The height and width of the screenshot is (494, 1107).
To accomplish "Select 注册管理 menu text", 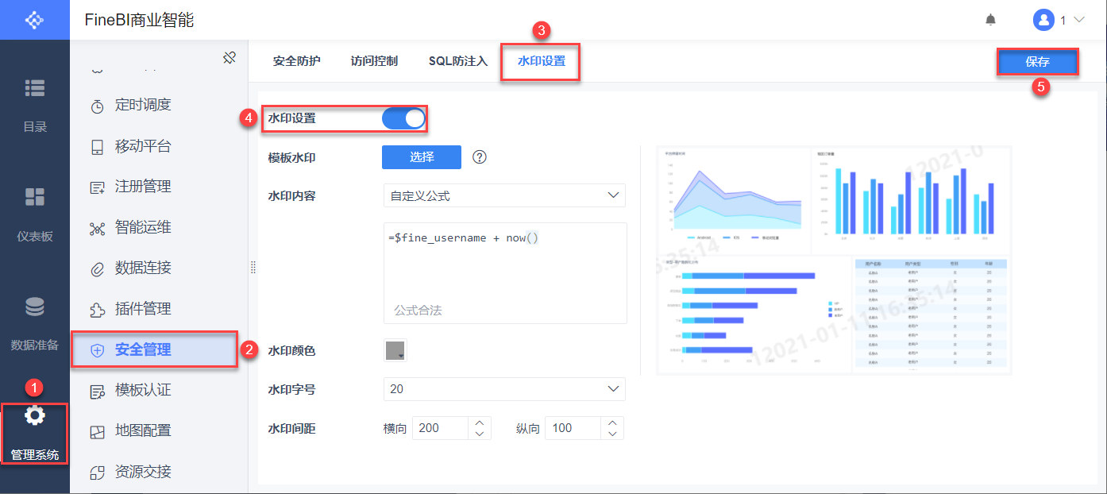I will pyautogui.click(x=143, y=187).
